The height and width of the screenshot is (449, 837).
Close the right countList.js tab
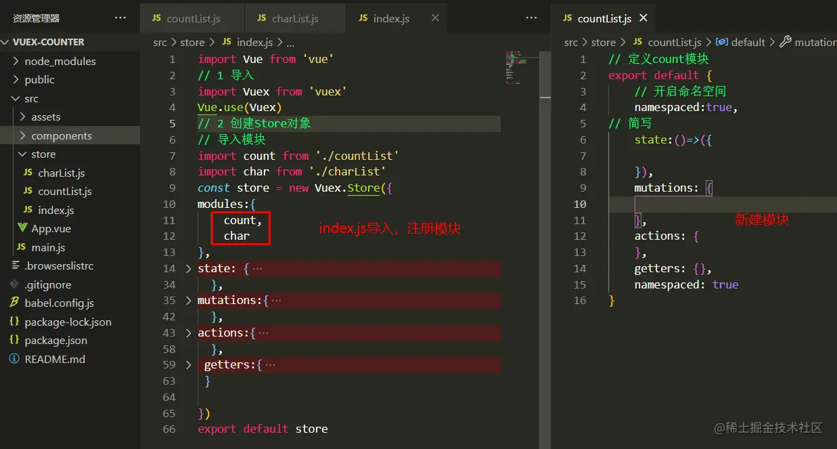pyautogui.click(x=643, y=18)
